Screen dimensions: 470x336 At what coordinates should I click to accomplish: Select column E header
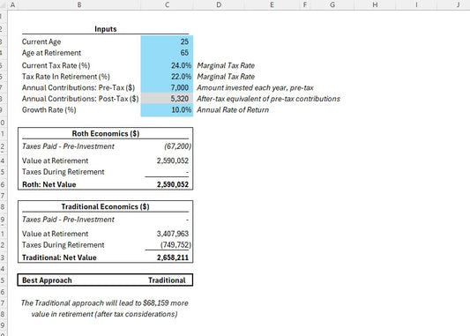(x=272, y=4)
